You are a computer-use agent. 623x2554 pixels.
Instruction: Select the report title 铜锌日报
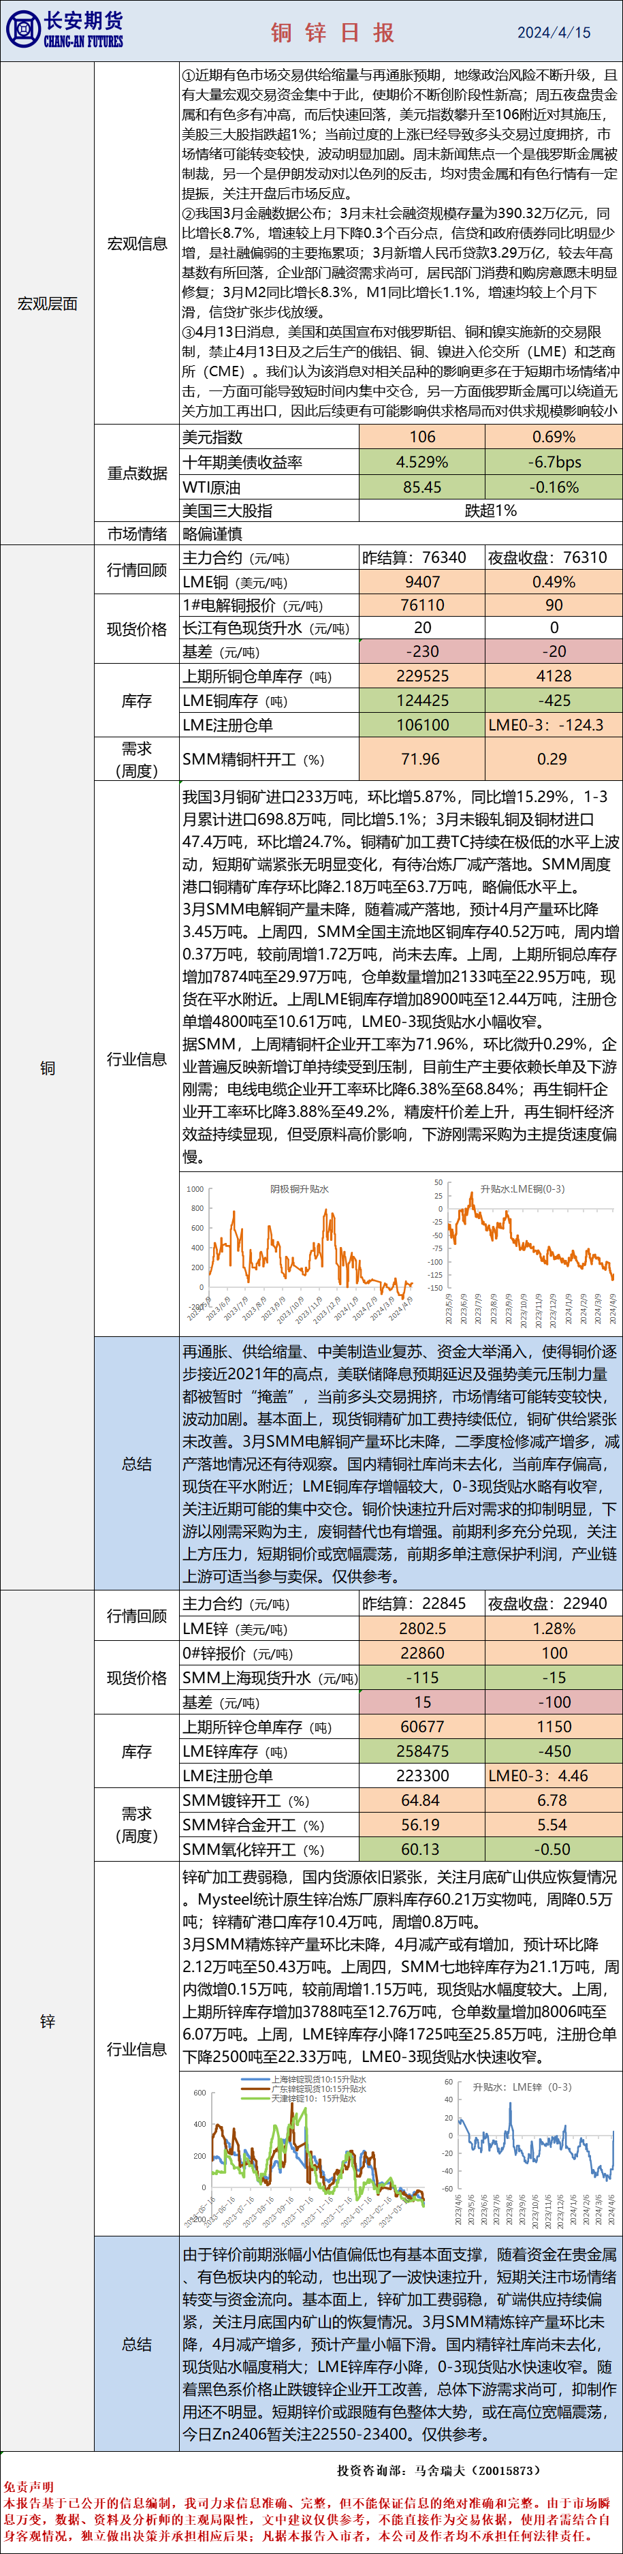click(333, 33)
